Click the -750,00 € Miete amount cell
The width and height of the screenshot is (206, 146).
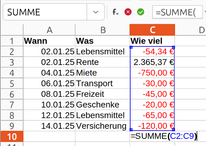pos(152,73)
